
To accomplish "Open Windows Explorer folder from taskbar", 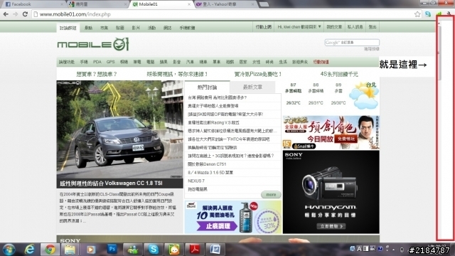I will pos(70,250).
